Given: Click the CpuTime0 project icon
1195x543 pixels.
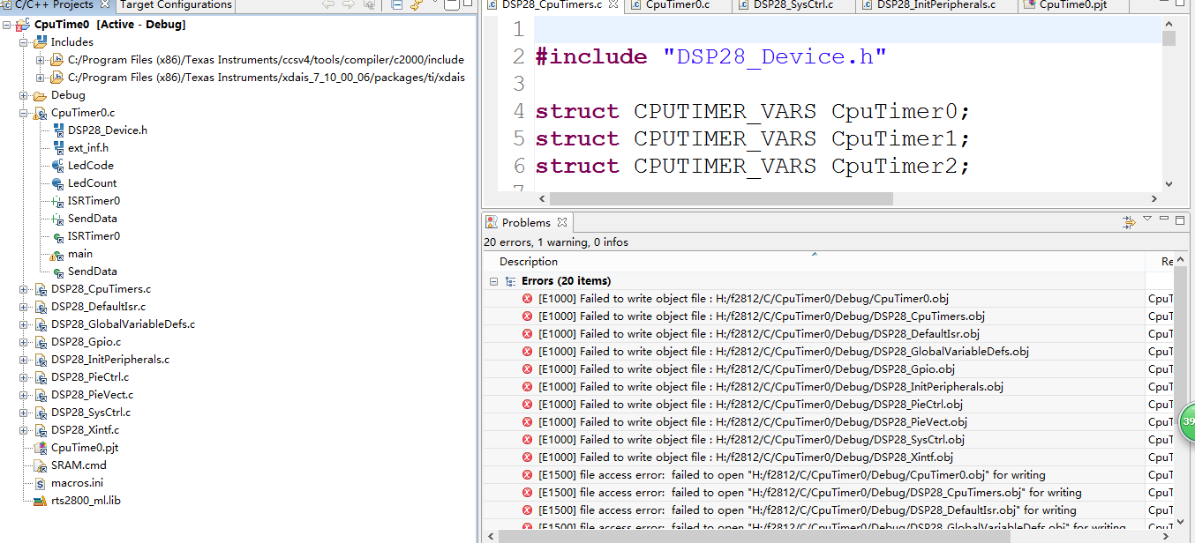Looking at the screenshot, I should [x=23, y=25].
